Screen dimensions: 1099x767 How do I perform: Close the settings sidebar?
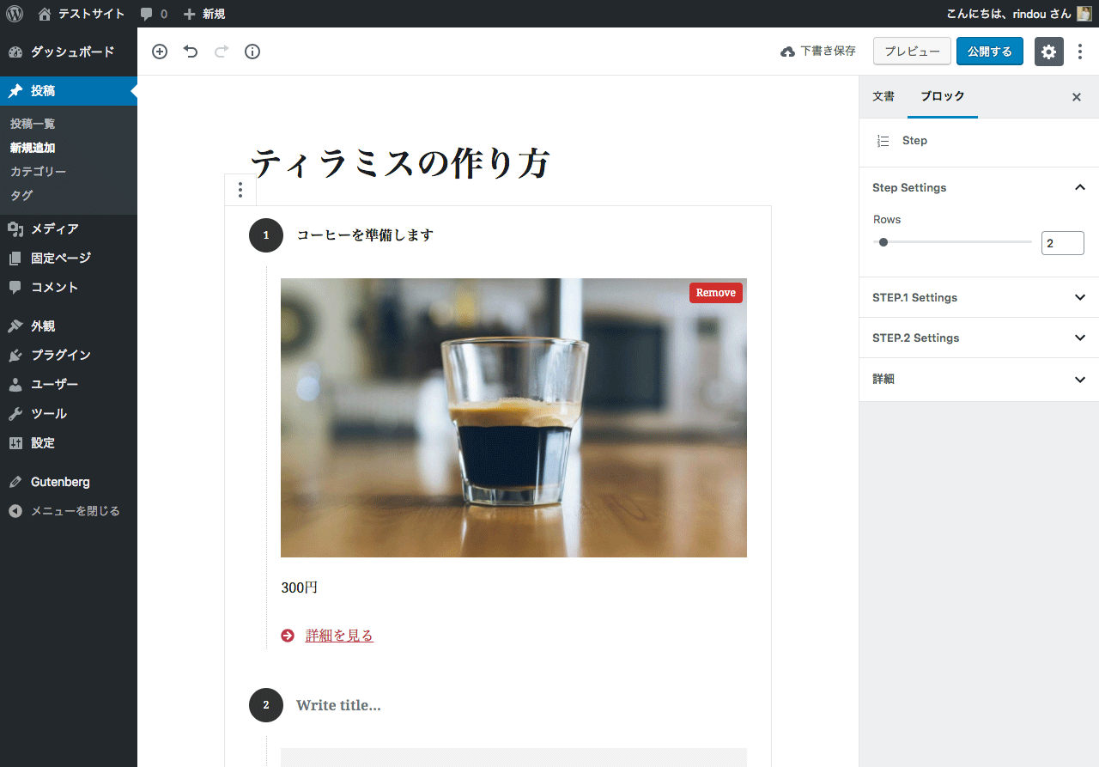tap(1077, 97)
